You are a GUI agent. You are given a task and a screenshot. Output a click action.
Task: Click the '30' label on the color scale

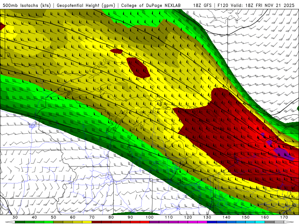15,217
